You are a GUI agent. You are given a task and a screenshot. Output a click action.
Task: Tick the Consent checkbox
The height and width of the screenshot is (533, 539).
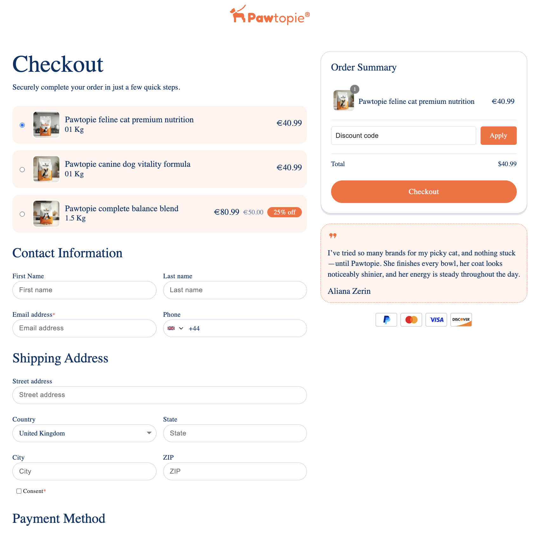19,491
